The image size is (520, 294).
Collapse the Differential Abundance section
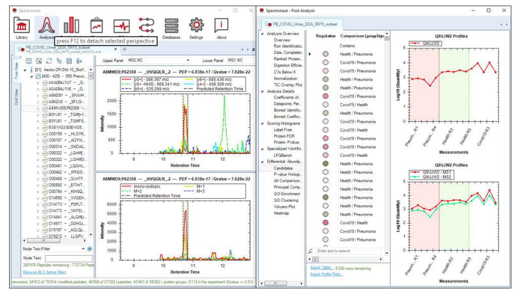(263, 162)
